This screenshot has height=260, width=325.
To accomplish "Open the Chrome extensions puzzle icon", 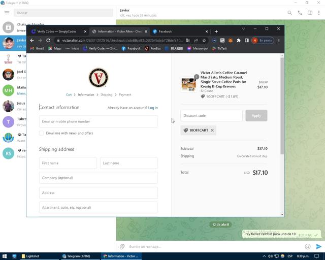I will coord(238,41).
